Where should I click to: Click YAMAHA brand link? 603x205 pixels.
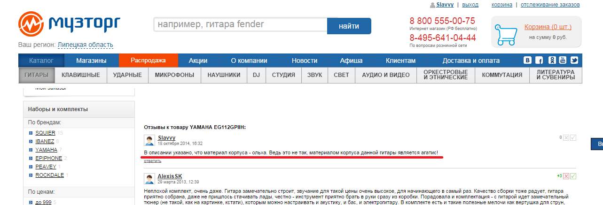tap(46, 150)
